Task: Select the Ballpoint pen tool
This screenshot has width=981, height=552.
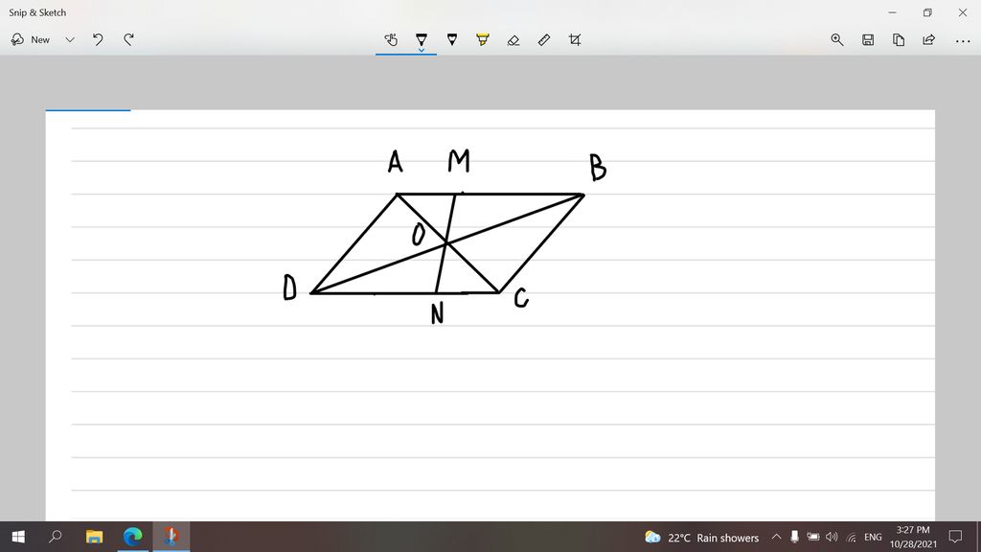Action: point(422,38)
